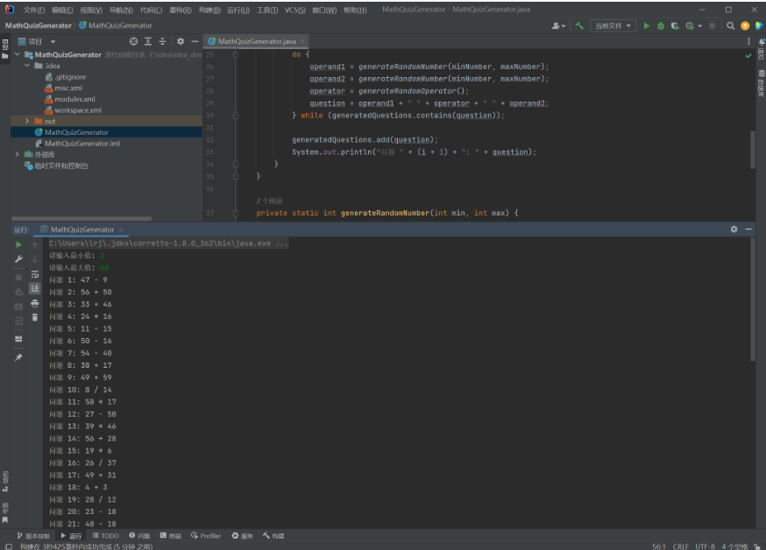This screenshot has width=766, height=550.
Task: Clear console output with trash icon
Action: coord(35,317)
